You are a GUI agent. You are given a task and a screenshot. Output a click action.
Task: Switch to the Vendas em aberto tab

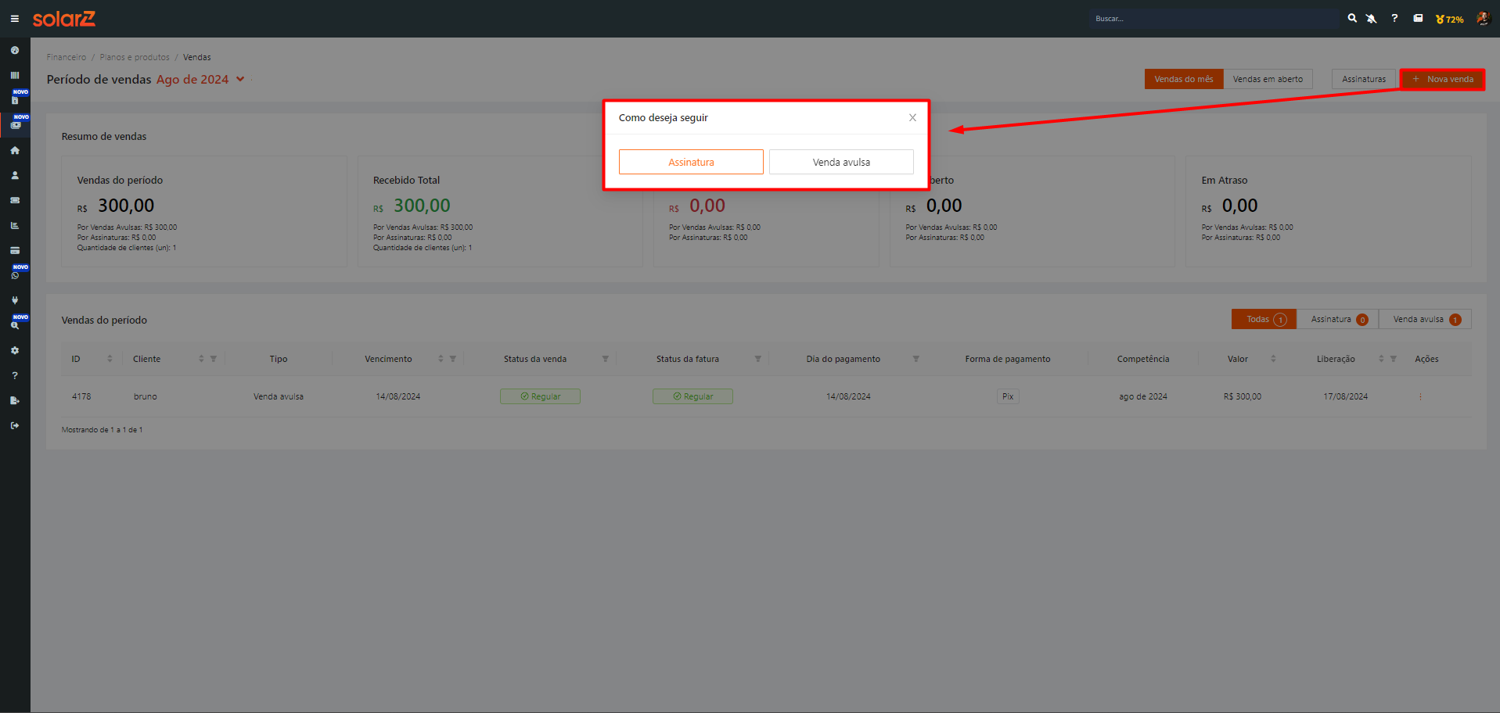(1268, 79)
